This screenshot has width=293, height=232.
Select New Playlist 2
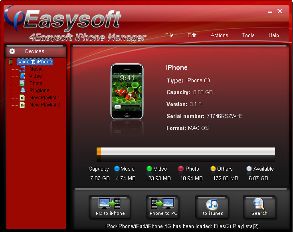coord(45,105)
